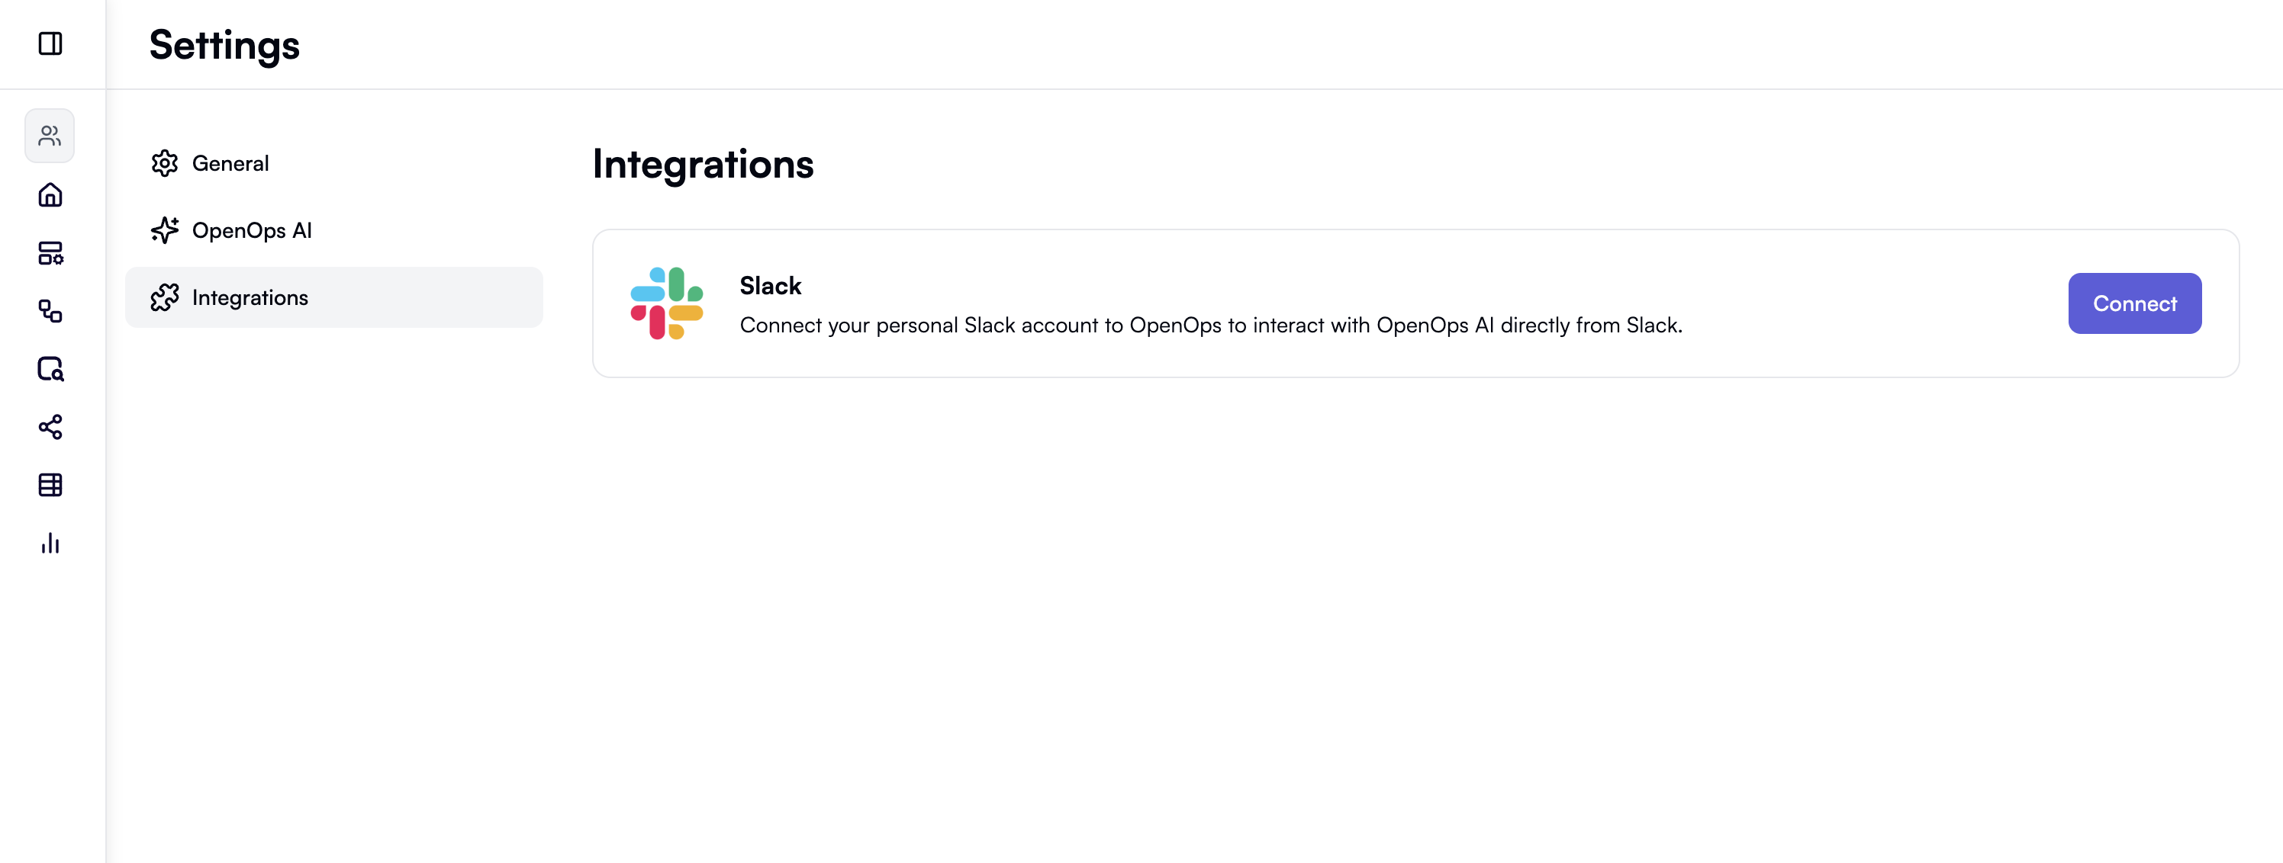The height and width of the screenshot is (863, 2283).
Task: Connect your Slack account
Action: [x=2134, y=303]
